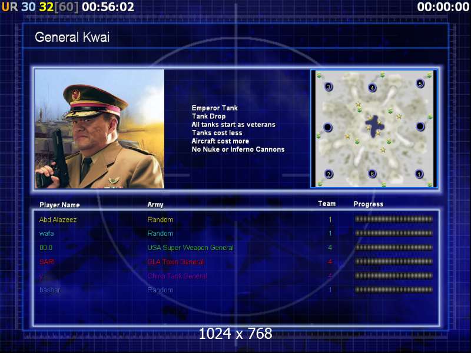Screen dimensions: 471x353
Task: Click SARI's loading progress bar
Action: [x=394, y=261]
